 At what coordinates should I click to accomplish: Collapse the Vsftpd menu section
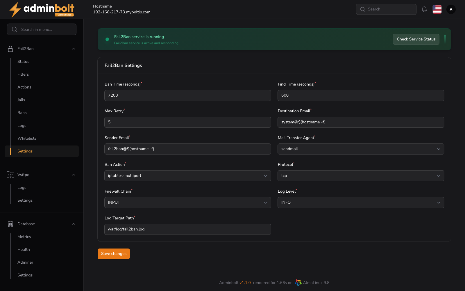tap(74, 175)
